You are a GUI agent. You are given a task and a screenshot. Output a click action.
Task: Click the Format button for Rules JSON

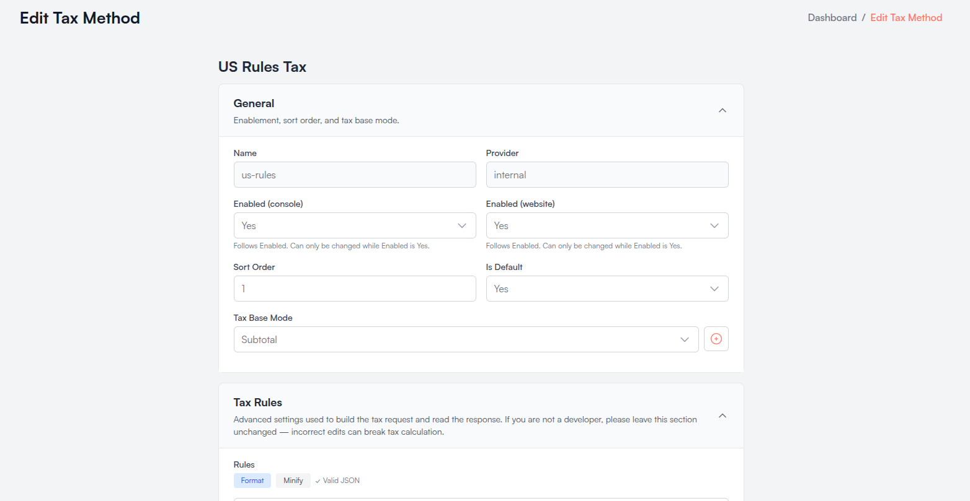[252, 481]
